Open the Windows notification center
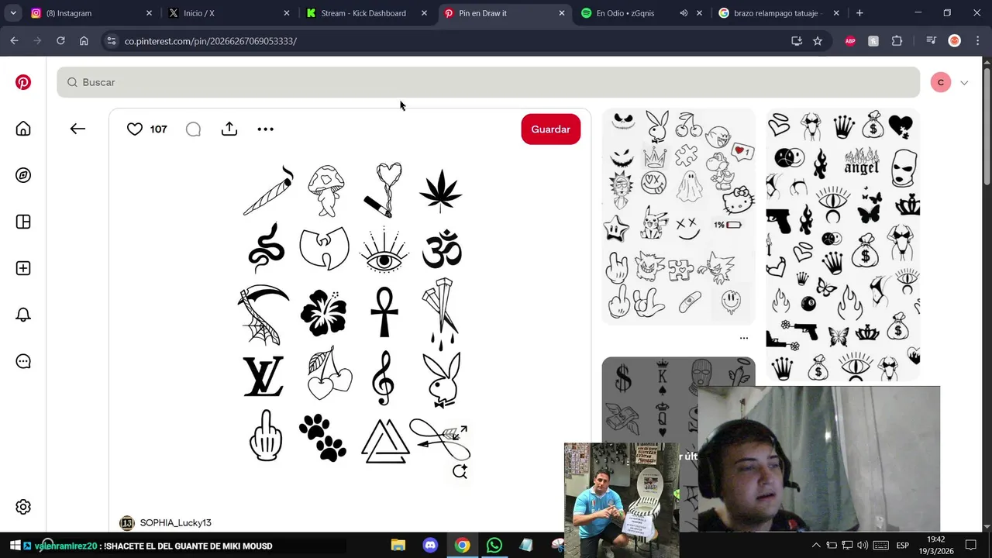 pos(971,546)
